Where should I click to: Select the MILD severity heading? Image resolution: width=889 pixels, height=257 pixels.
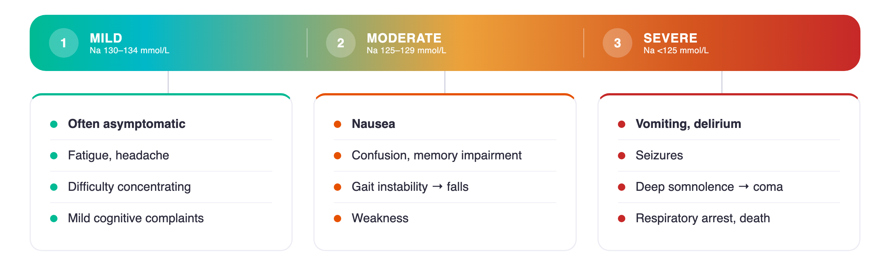pos(106,38)
